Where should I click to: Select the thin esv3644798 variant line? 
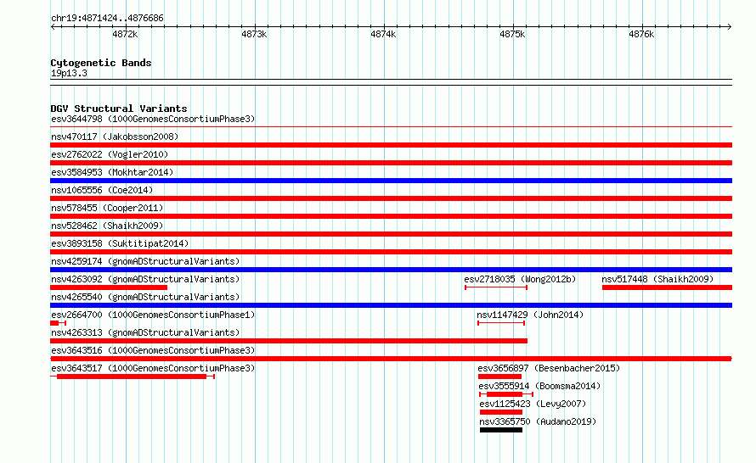pos(391,127)
